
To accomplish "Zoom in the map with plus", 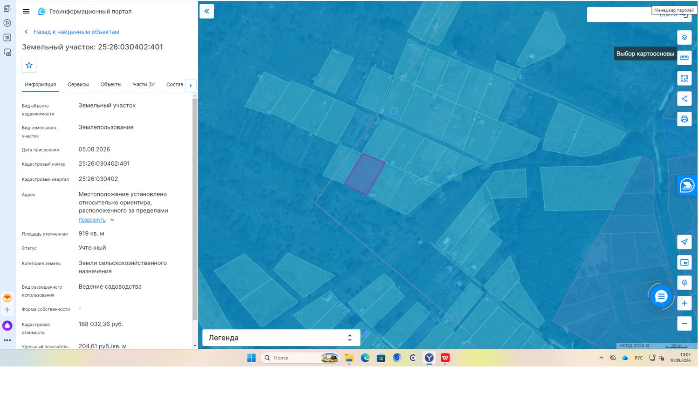I will tap(684, 303).
